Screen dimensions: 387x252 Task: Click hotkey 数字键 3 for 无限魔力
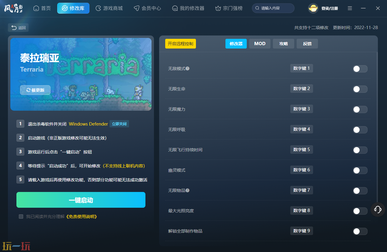pyautogui.click(x=302, y=109)
